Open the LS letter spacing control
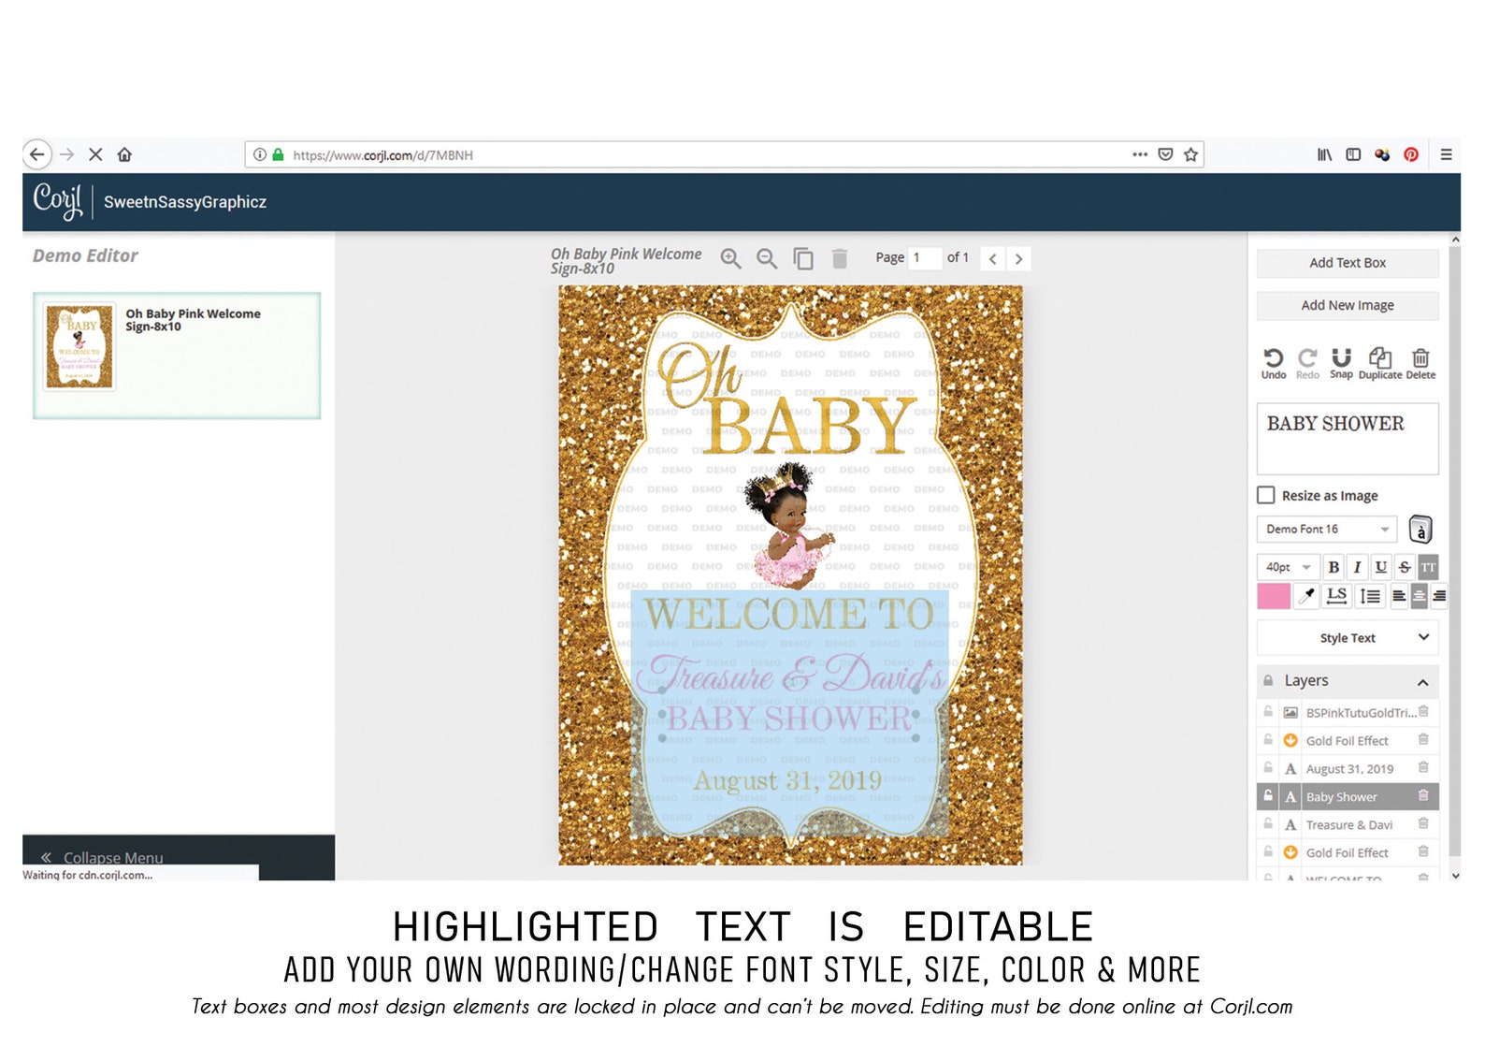The image size is (1485, 1061). click(1337, 596)
